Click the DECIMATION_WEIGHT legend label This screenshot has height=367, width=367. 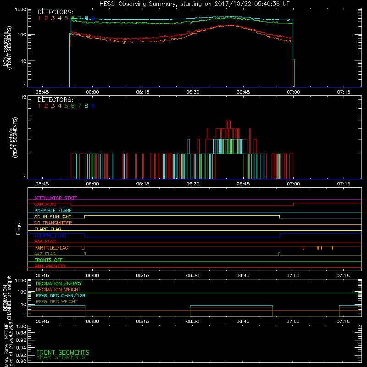point(58,289)
